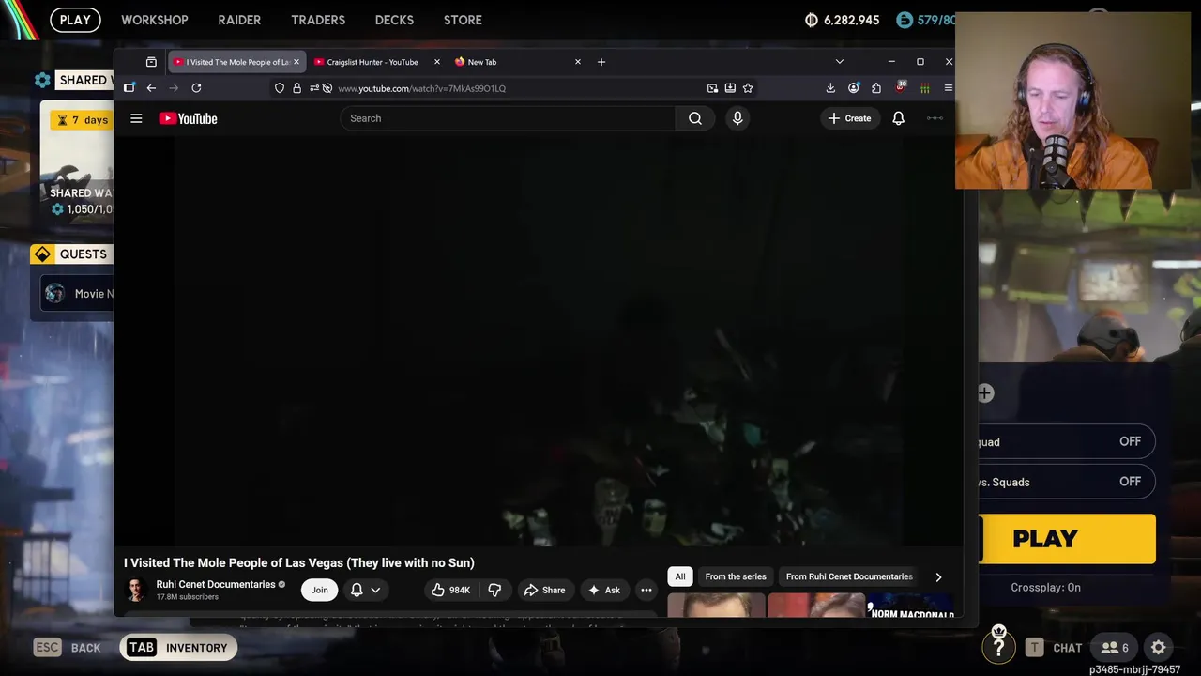Open the DECKS game menu
The width and height of the screenshot is (1201, 676).
[394, 20]
